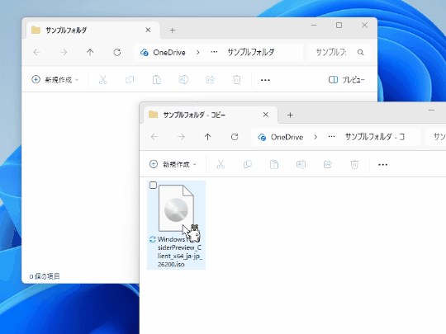Click サンプルフォルダ - コ breadcrumb in front window
Screen dimensions: 446x334
375,137
